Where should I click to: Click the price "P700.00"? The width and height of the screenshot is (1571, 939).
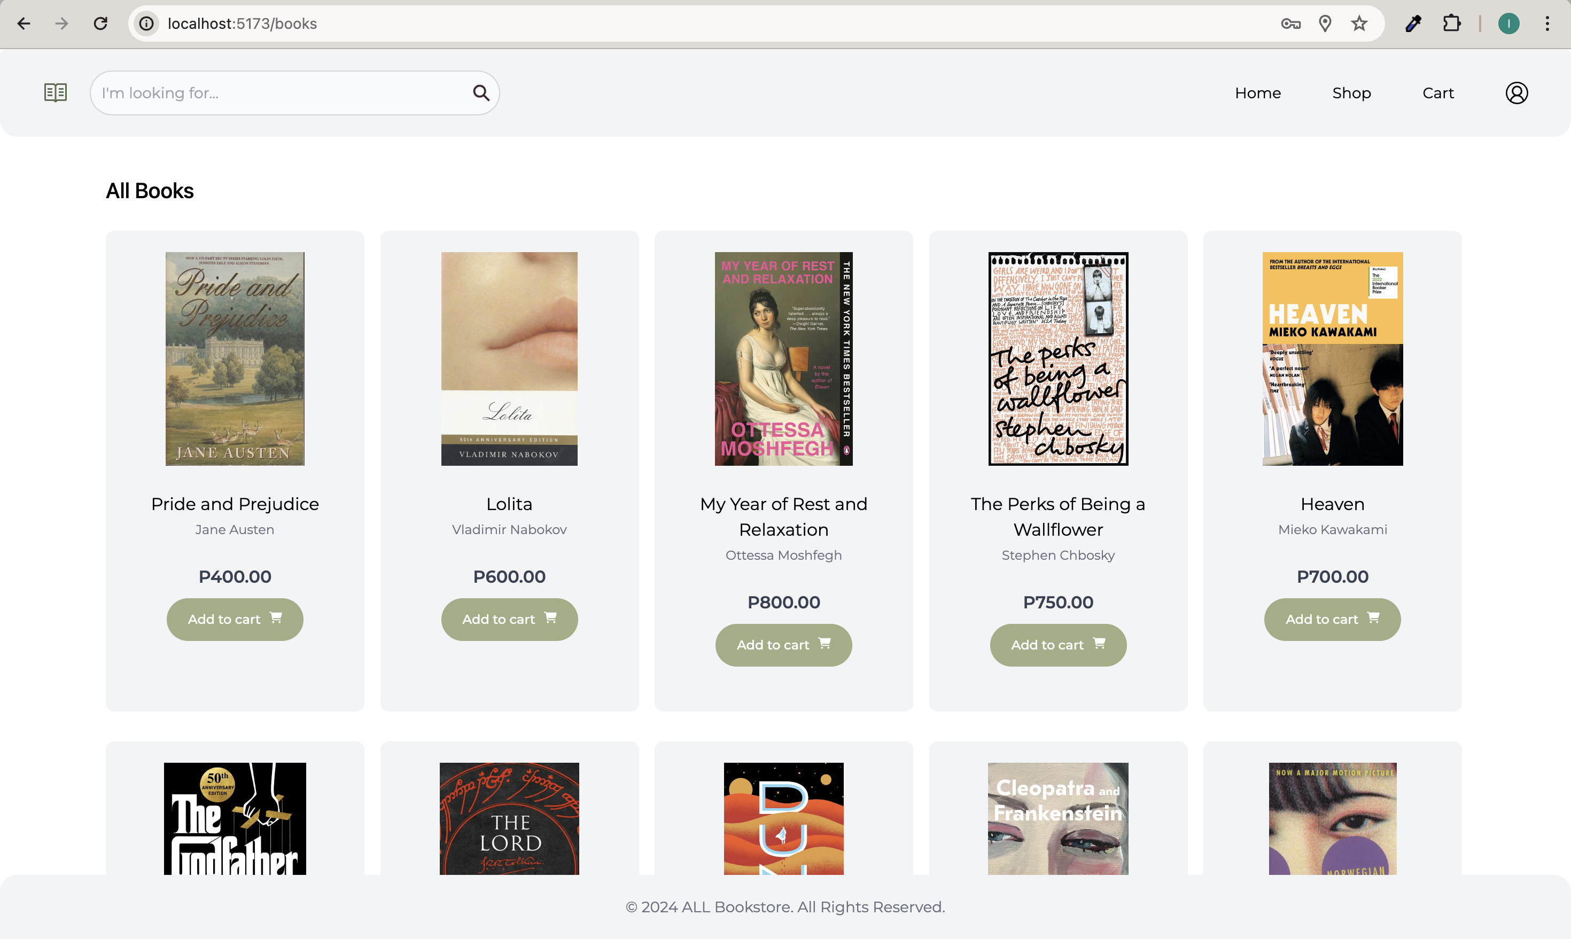click(1332, 577)
